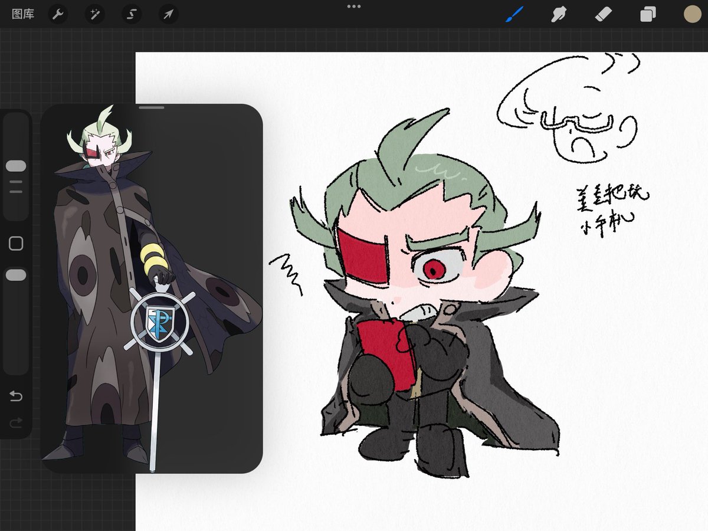The height and width of the screenshot is (531, 708).
Task: Tap the three-dot multitasking menu at top
Action: pos(354,6)
